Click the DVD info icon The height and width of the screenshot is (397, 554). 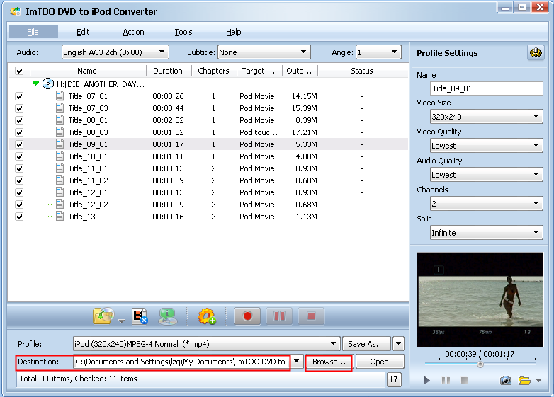pyautogui.click(x=167, y=316)
